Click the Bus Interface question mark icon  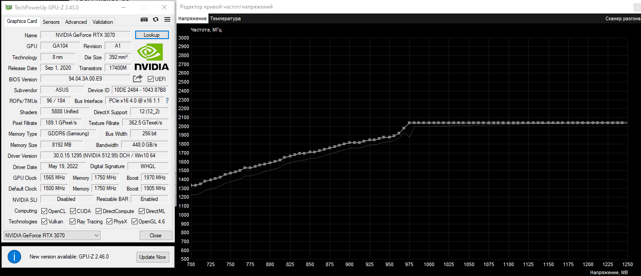coord(167,101)
